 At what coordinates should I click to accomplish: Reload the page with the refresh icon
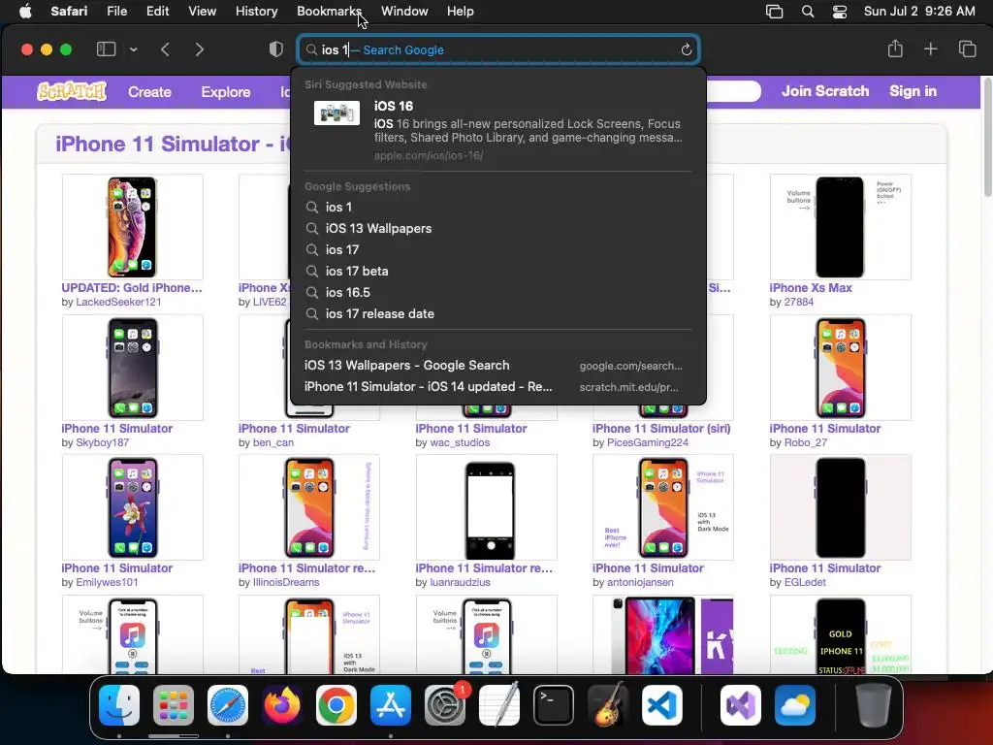[x=686, y=50]
